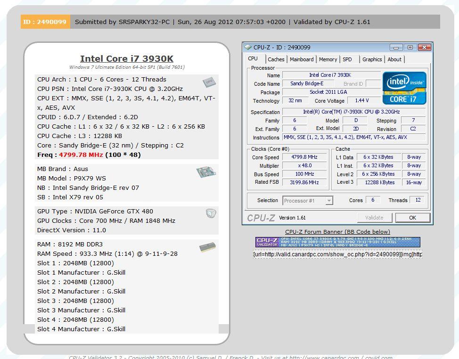Click the Bus Speed 100 MHz value
This screenshot has height=359, width=459.
tap(304, 174)
